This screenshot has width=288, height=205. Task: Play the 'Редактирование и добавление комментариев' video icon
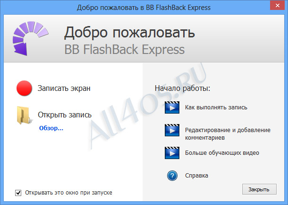point(172,130)
